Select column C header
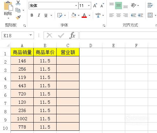This screenshot has width=157, height=133. click(68, 45)
